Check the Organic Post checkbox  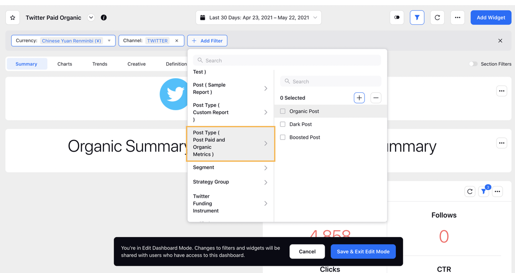coord(283,111)
